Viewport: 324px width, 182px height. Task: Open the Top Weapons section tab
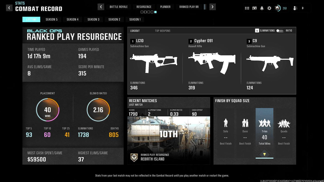point(163,31)
